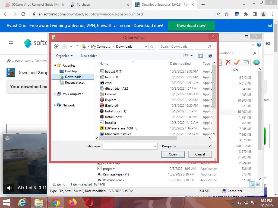Click the Open button
This screenshot has width=278, height=208.
(x=173, y=154)
